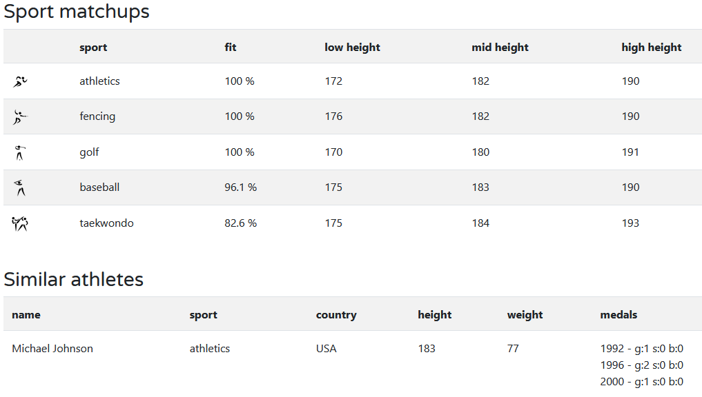The image size is (702, 397).
Task: Click the country column header
Action: (x=336, y=315)
